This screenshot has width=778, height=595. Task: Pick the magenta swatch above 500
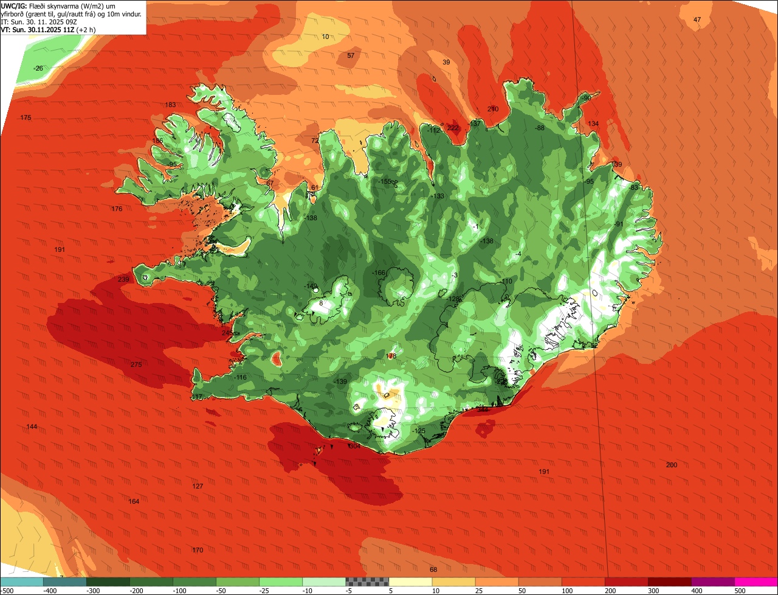[x=756, y=582]
